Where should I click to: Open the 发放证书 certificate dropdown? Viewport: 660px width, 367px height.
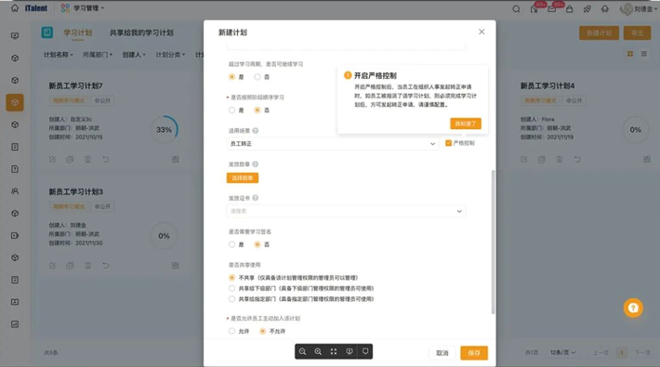(346, 211)
